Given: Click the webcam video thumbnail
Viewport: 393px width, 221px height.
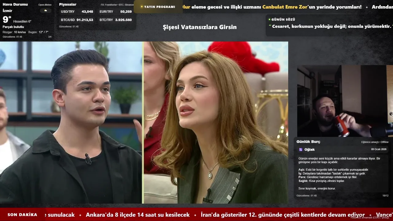Looking at the screenshot, I should 345,101.
